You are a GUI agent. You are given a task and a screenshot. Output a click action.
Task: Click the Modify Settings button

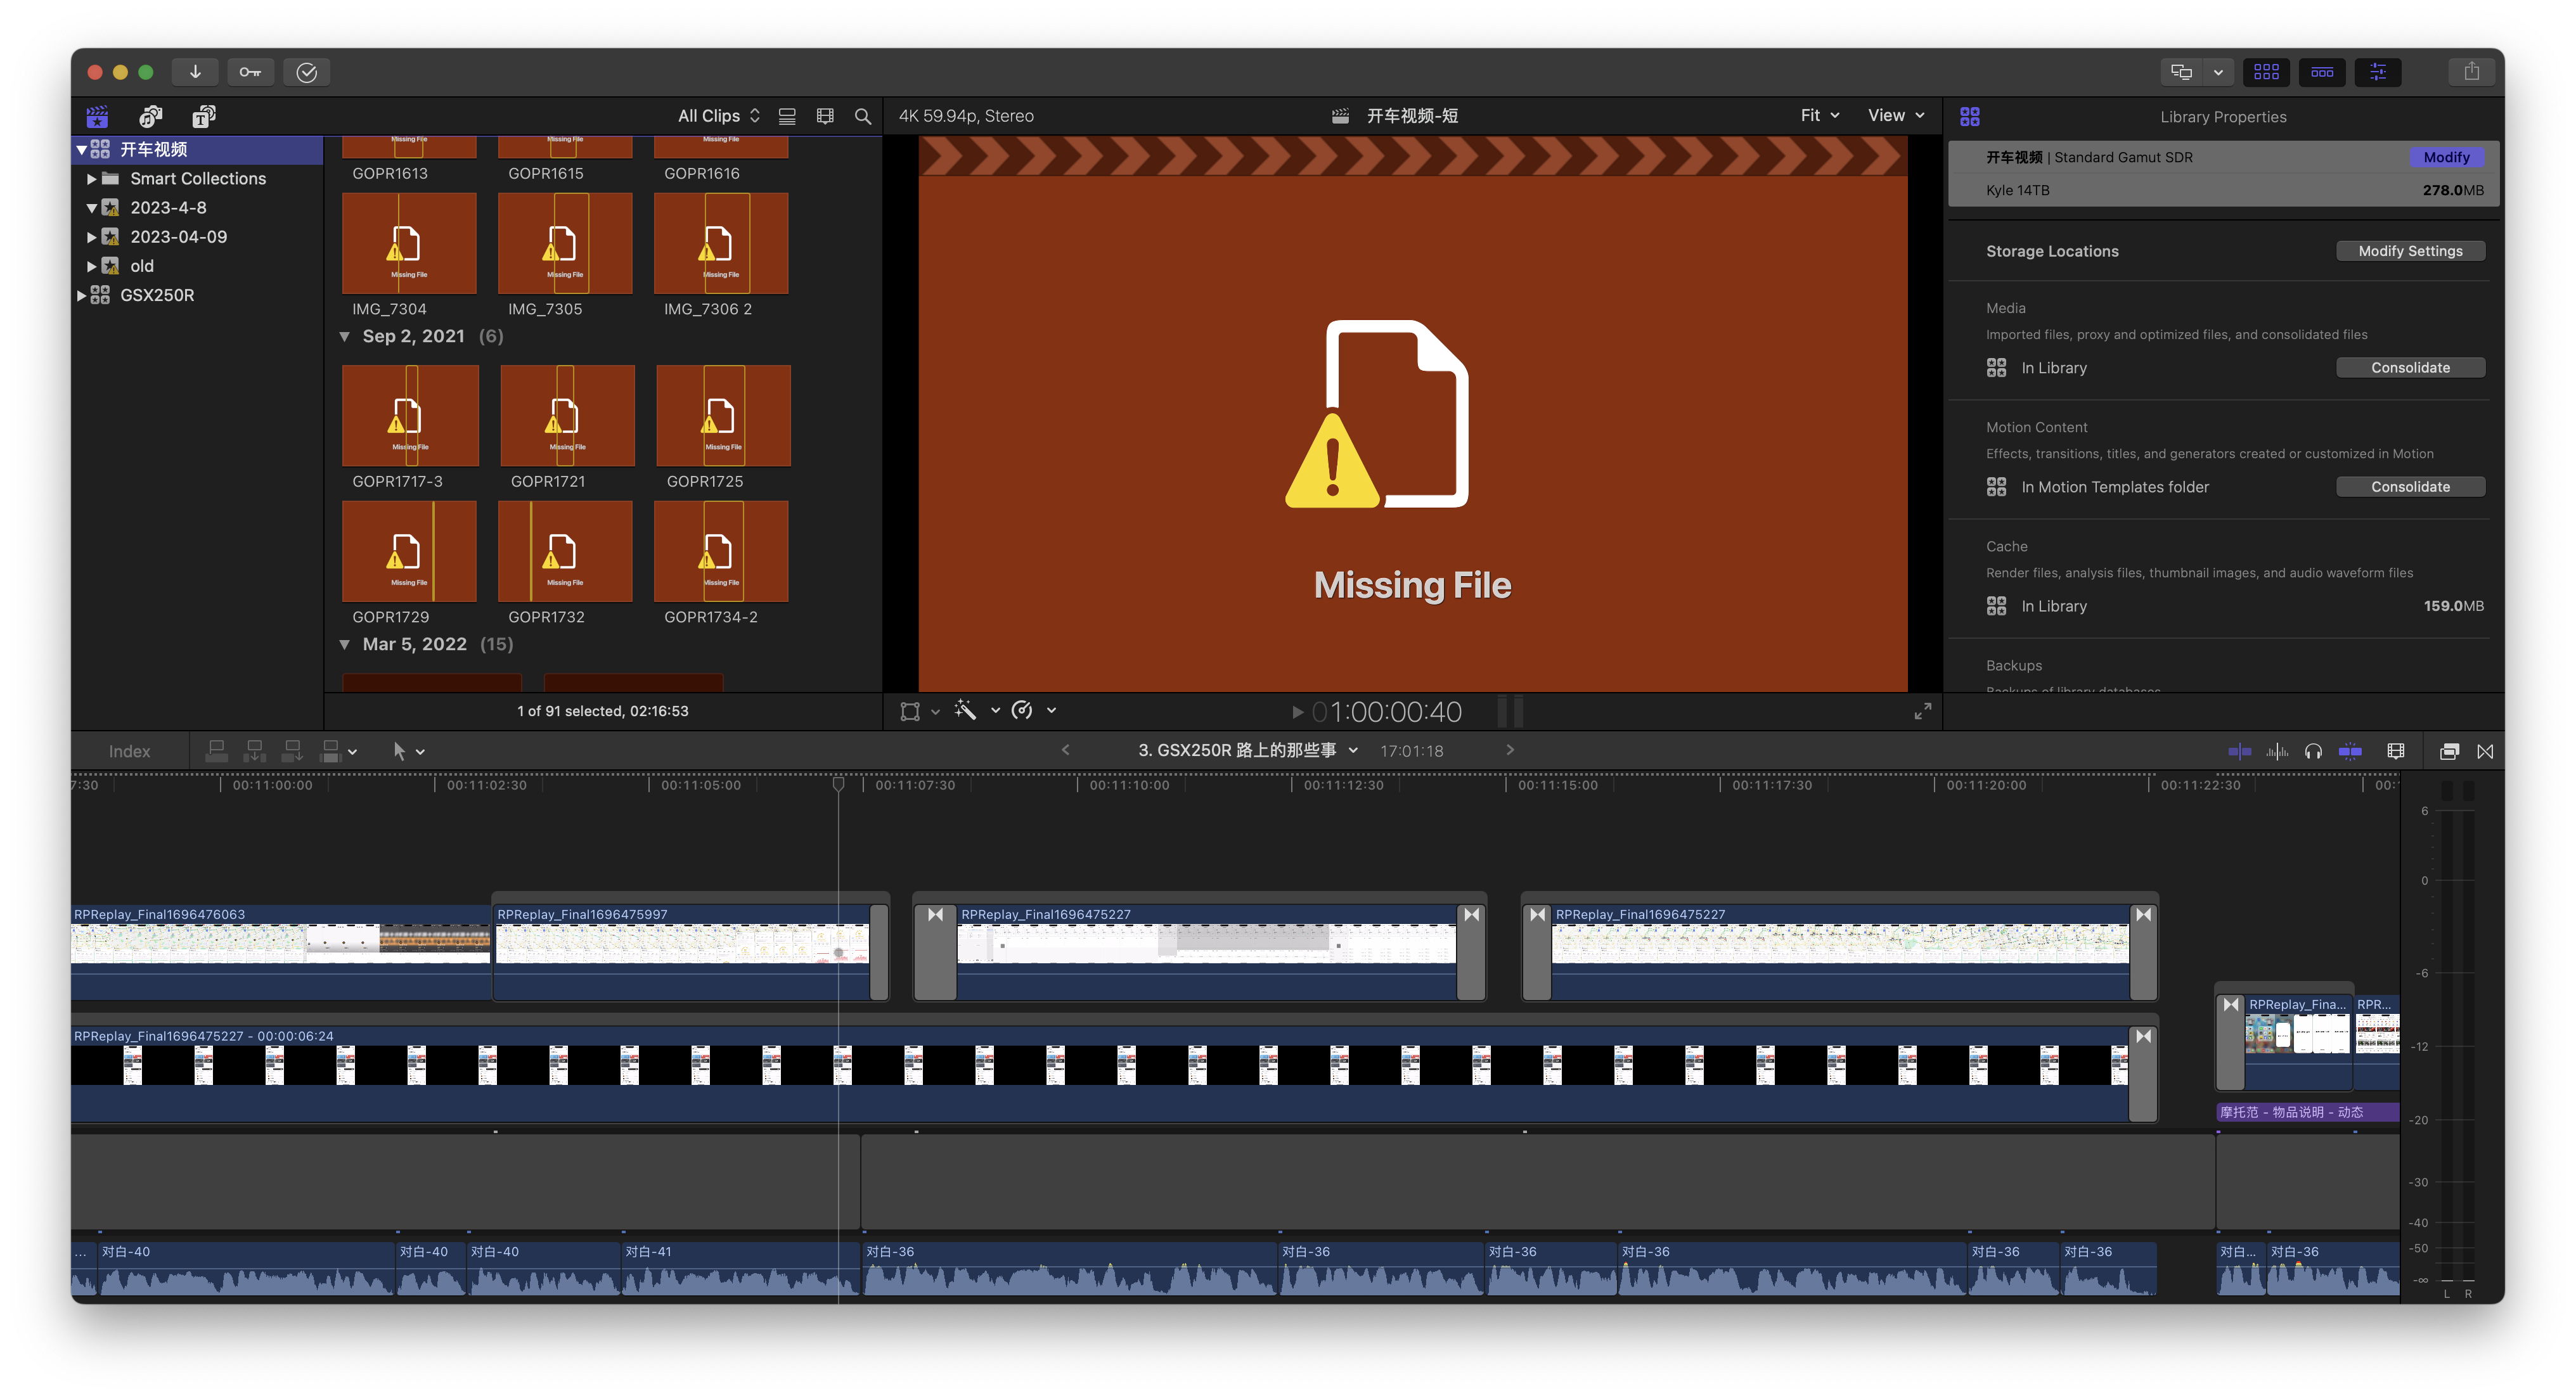[2410, 251]
